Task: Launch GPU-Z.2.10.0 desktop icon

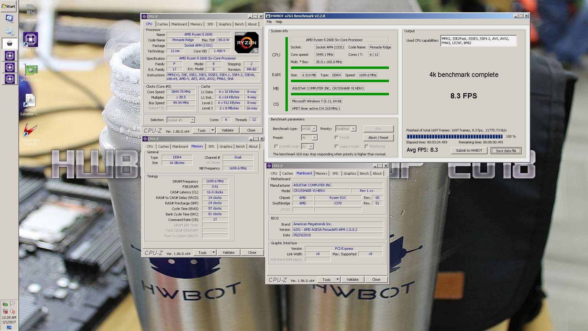Action: pyautogui.click(x=30, y=73)
